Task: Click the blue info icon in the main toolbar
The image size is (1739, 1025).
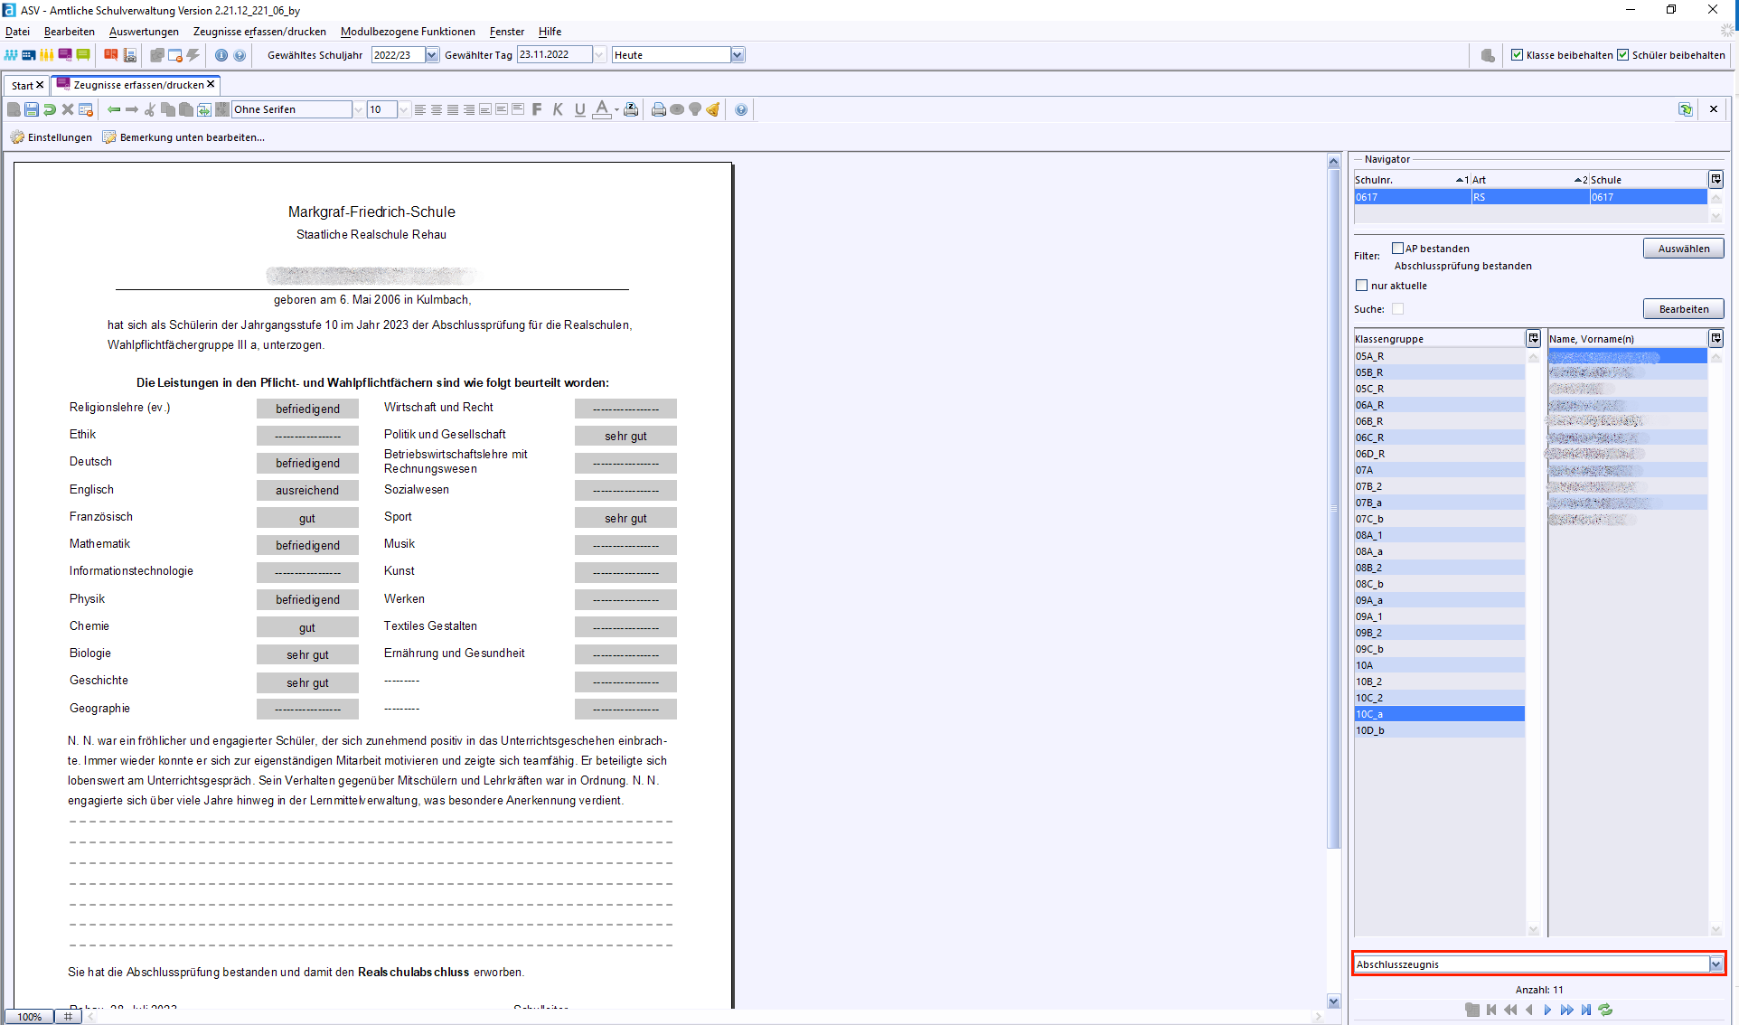Action: pyautogui.click(x=221, y=55)
